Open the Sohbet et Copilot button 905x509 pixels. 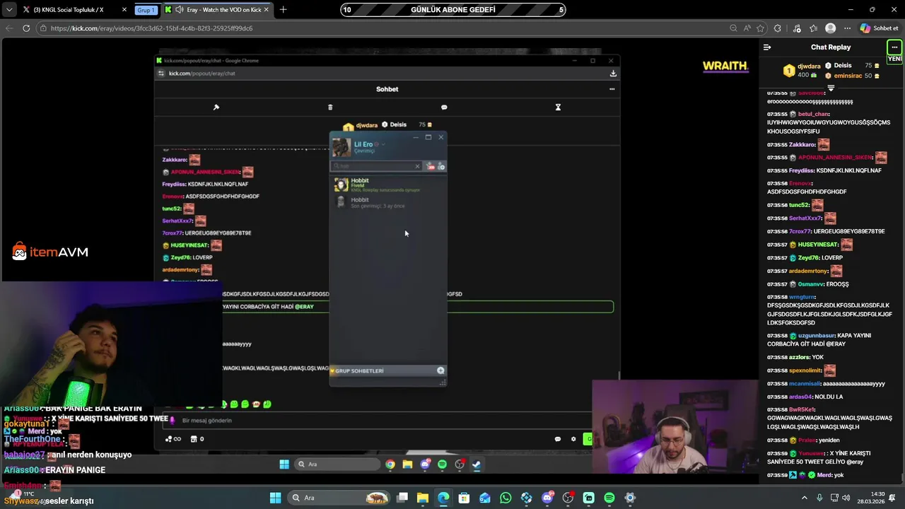coord(880,28)
